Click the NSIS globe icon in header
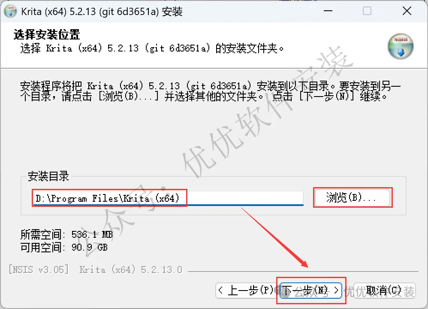The width and height of the screenshot is (428, 309). pyautogui.click(x=401, y=46)
